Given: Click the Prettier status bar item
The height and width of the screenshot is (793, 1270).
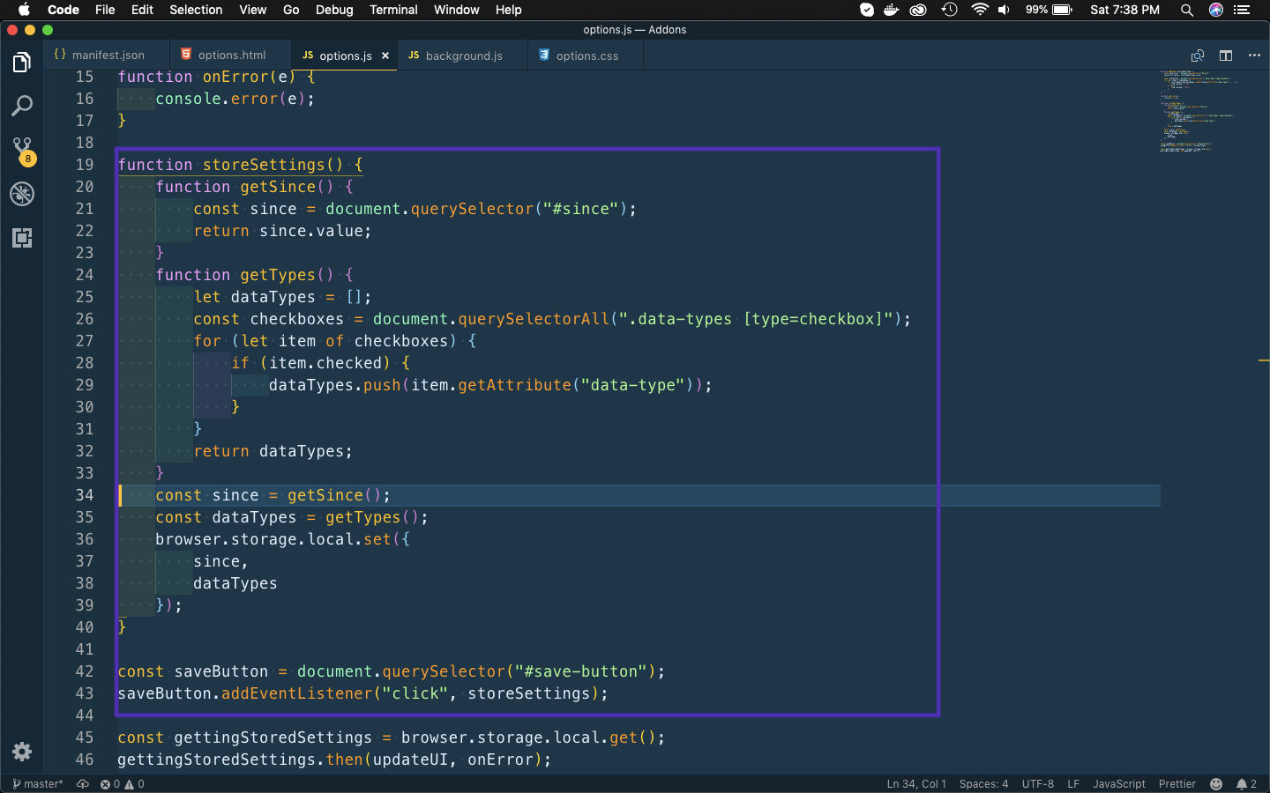Looking at the screenshot, I should click(1177, 784).
